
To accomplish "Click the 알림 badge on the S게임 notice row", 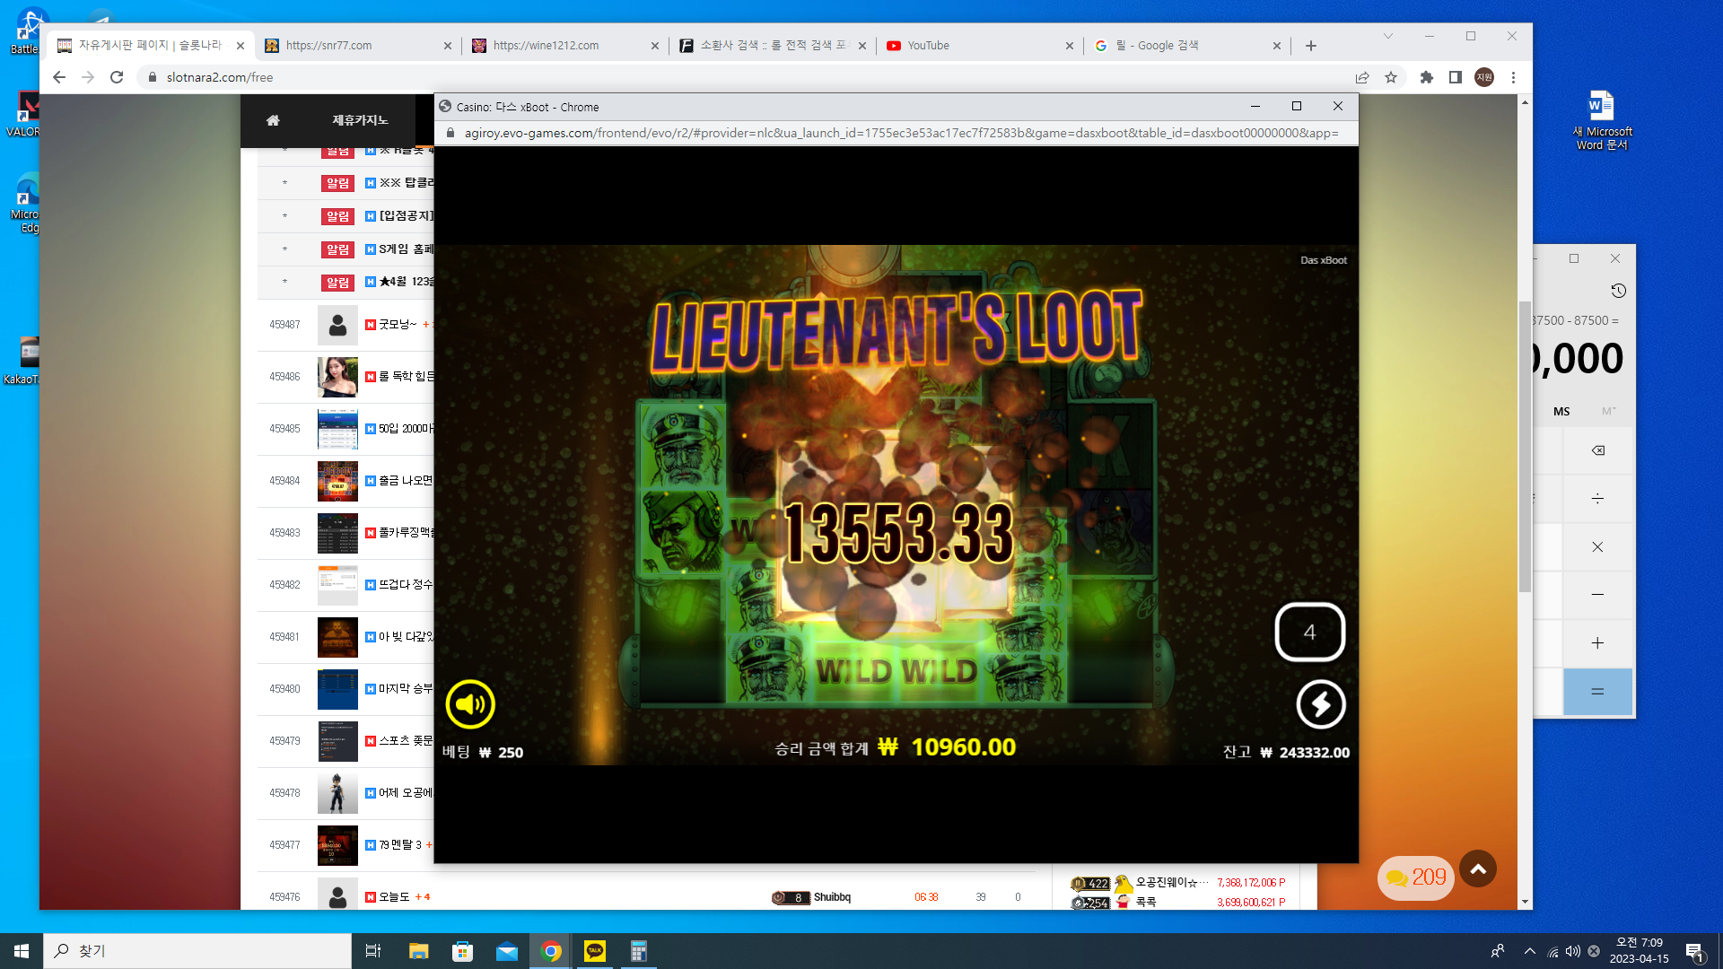I will 337,250.
